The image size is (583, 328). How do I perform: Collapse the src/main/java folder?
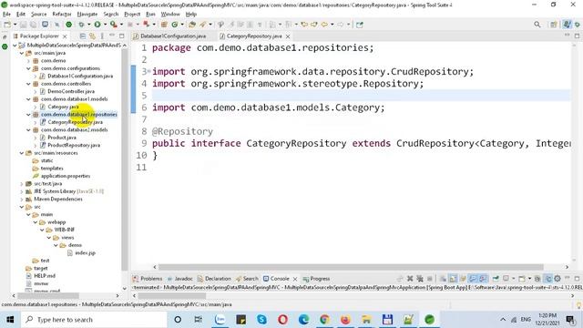[22, 53]
